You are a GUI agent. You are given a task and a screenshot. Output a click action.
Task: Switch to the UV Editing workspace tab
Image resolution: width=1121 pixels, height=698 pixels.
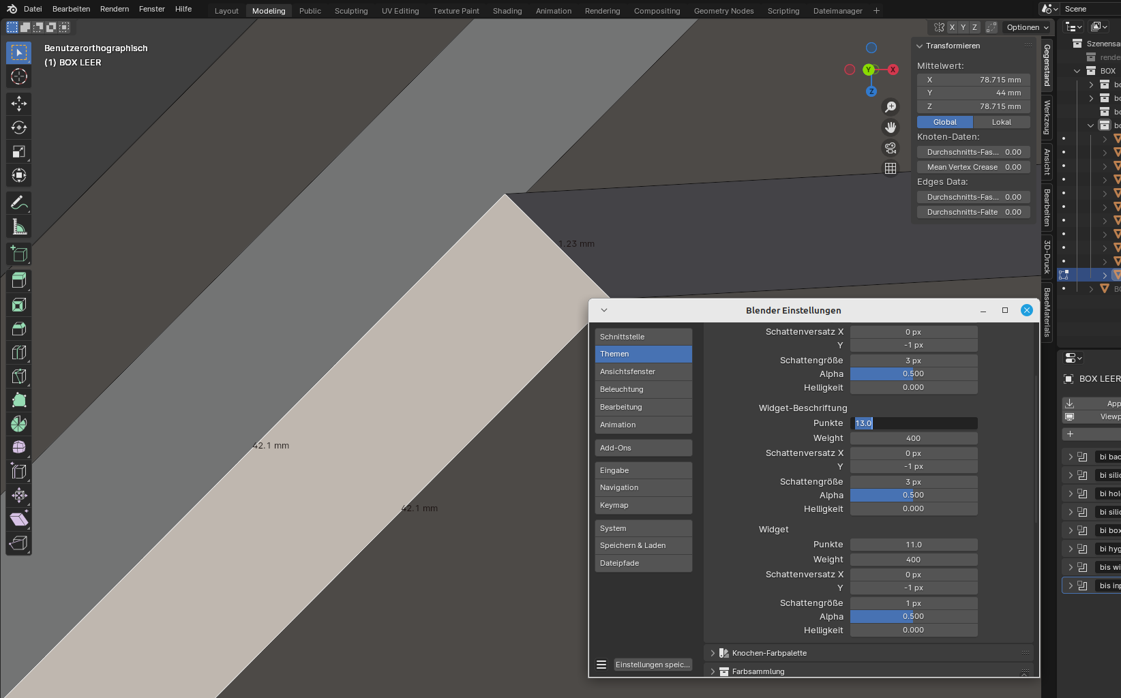point(400,11)
